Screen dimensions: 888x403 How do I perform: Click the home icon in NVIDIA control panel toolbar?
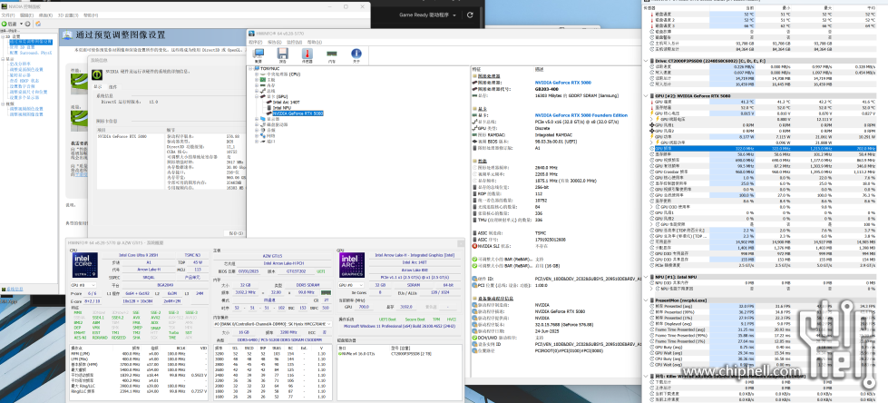click(38, 24)
